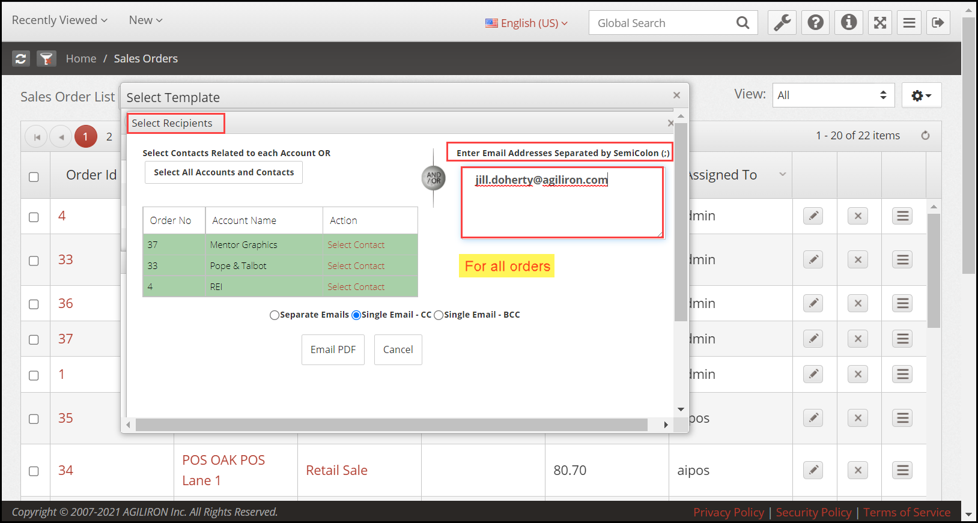Delete order 33 with X icon
This screenshot has height=523, width=978.
(858, 260)
